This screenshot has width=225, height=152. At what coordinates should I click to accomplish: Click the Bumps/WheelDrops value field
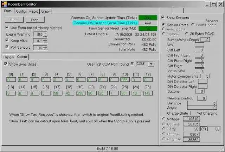[x=205, y=39]
